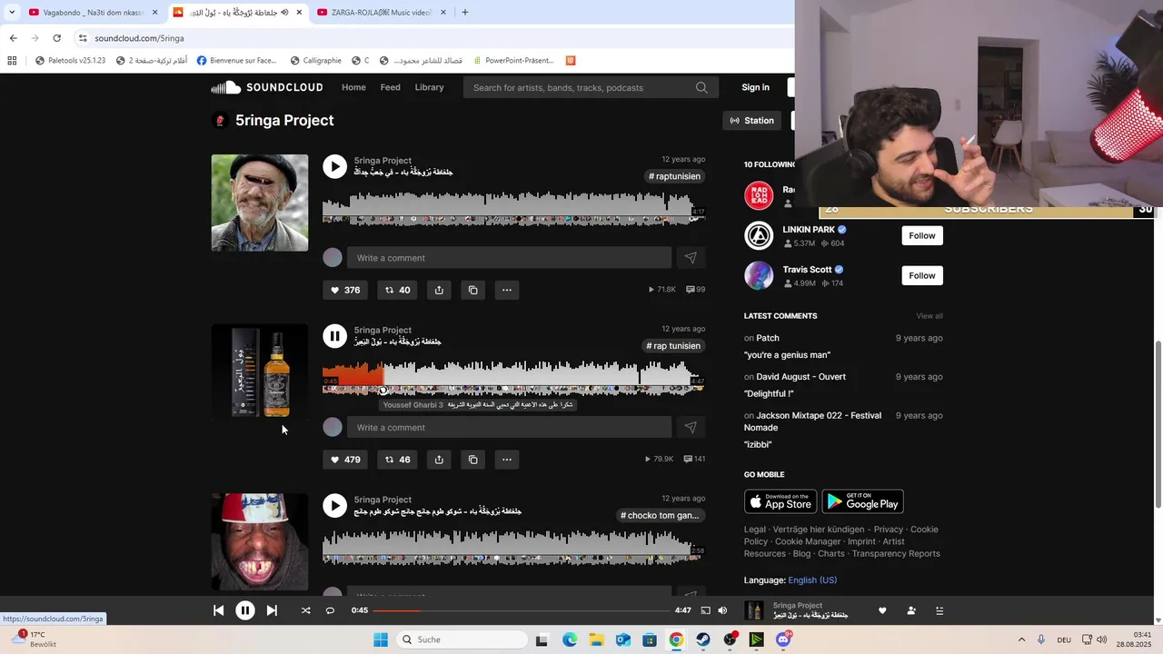
Task: Open the LINKIN PARK profile avatar
Action: point(759,235)
